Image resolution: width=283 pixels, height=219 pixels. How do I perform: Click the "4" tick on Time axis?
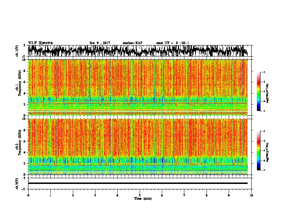[x=118, y=195]
